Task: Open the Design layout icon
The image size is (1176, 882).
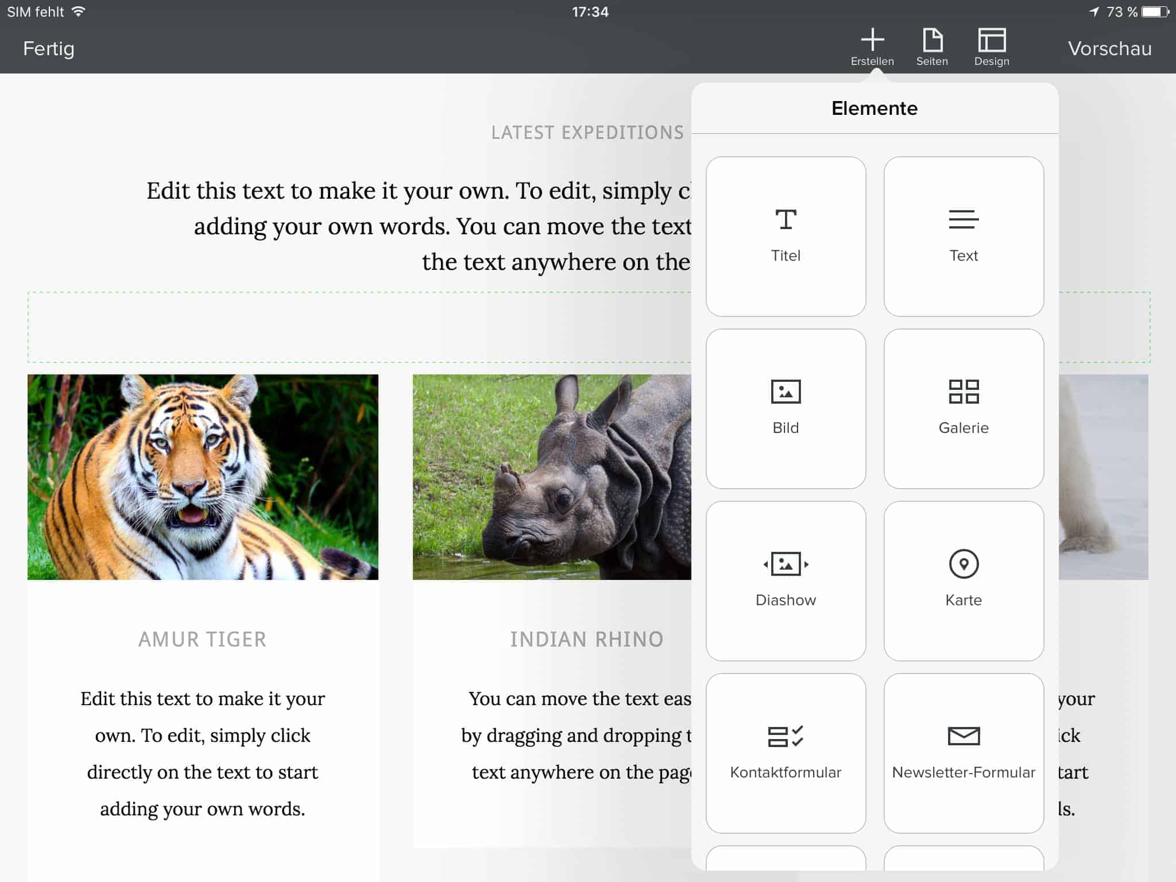Action: pos(992,40)
